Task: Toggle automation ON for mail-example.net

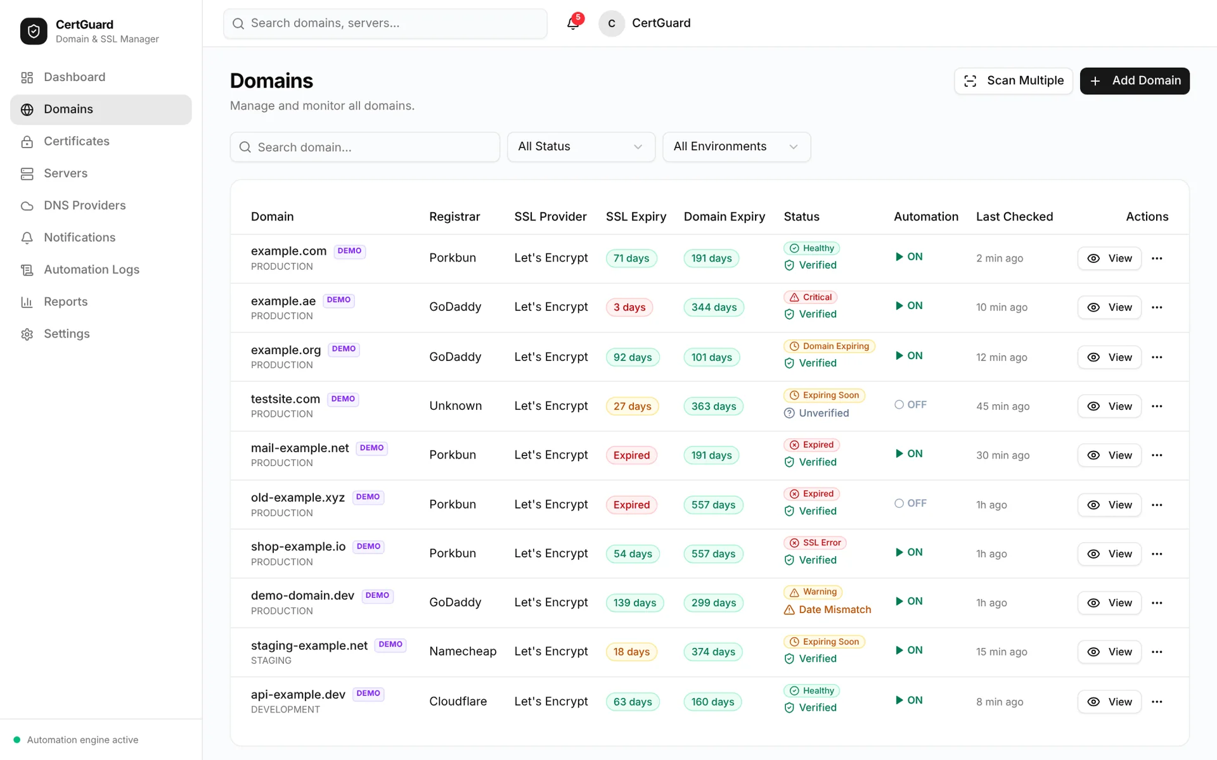Action: (909, 453)
